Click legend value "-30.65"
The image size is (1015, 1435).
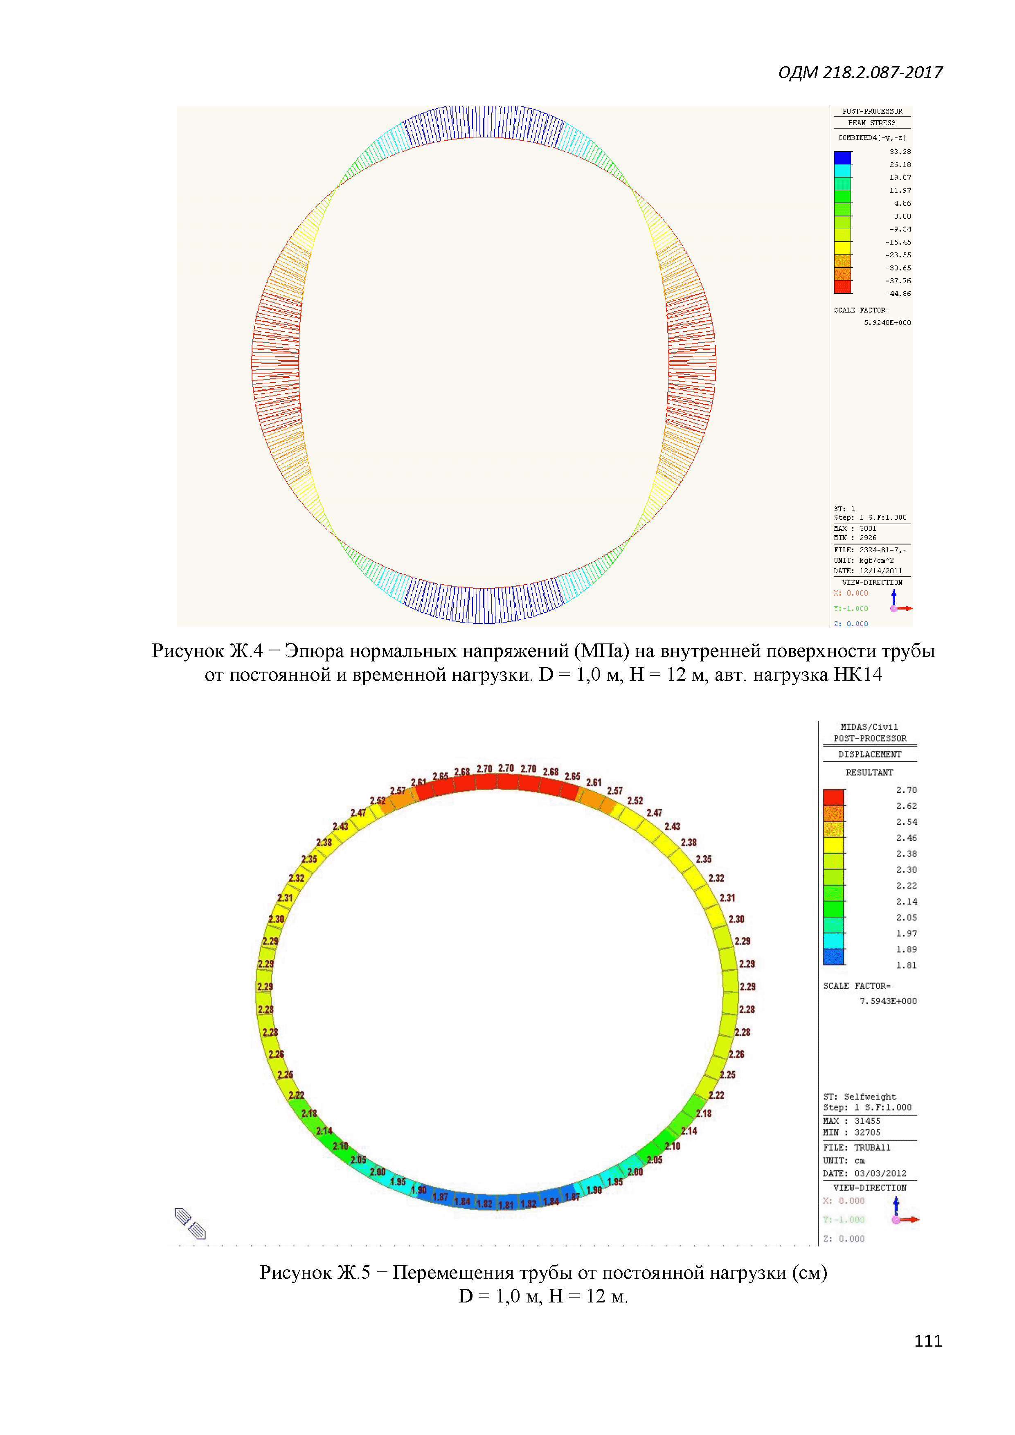click(x=898, y=268)
